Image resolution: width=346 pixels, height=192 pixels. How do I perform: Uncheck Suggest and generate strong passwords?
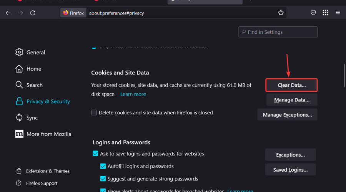(x=103, y=179)
